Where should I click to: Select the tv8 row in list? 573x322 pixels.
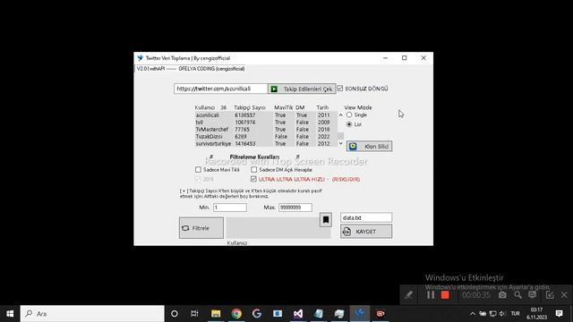(266, 123)
